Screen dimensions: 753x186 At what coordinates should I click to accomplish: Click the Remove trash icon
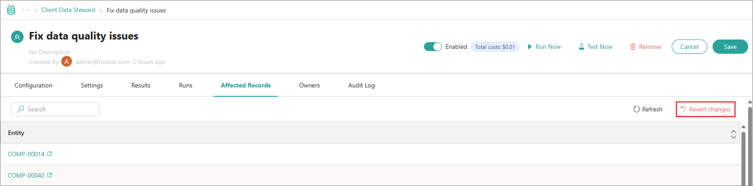point(633,47)
